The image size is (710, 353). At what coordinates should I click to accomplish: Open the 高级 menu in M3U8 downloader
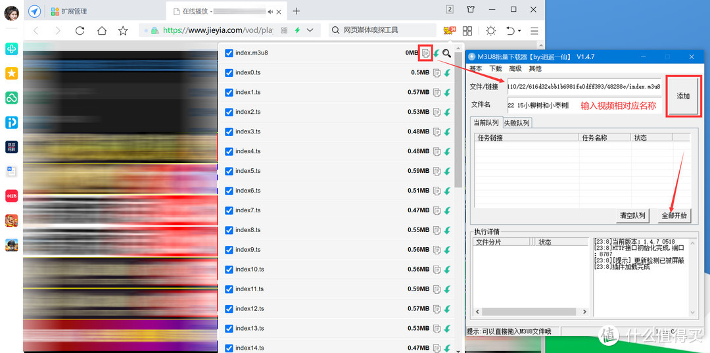[x=515, y=69]
